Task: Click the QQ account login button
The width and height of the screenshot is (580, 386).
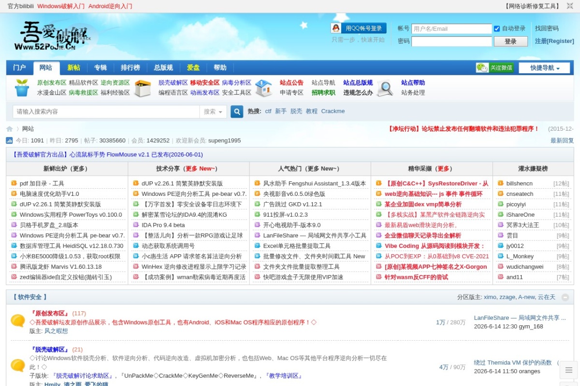Action: tap(359, 28)
